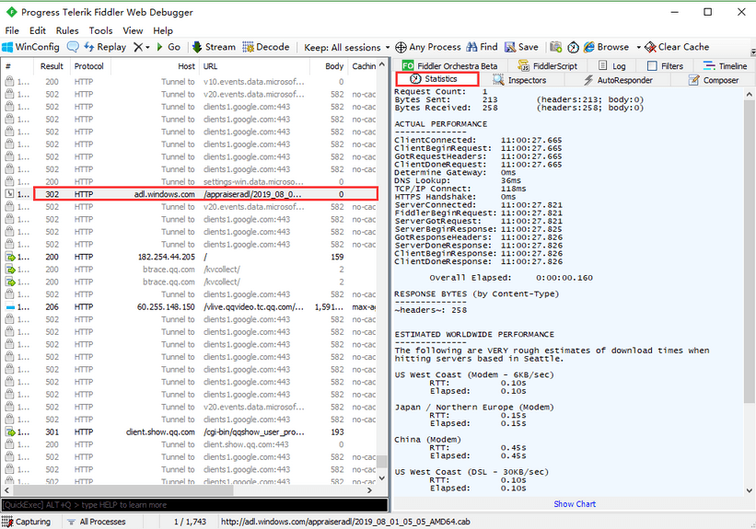Click the status bar URL text
756x529 pixels.
(x=345, y=522)
